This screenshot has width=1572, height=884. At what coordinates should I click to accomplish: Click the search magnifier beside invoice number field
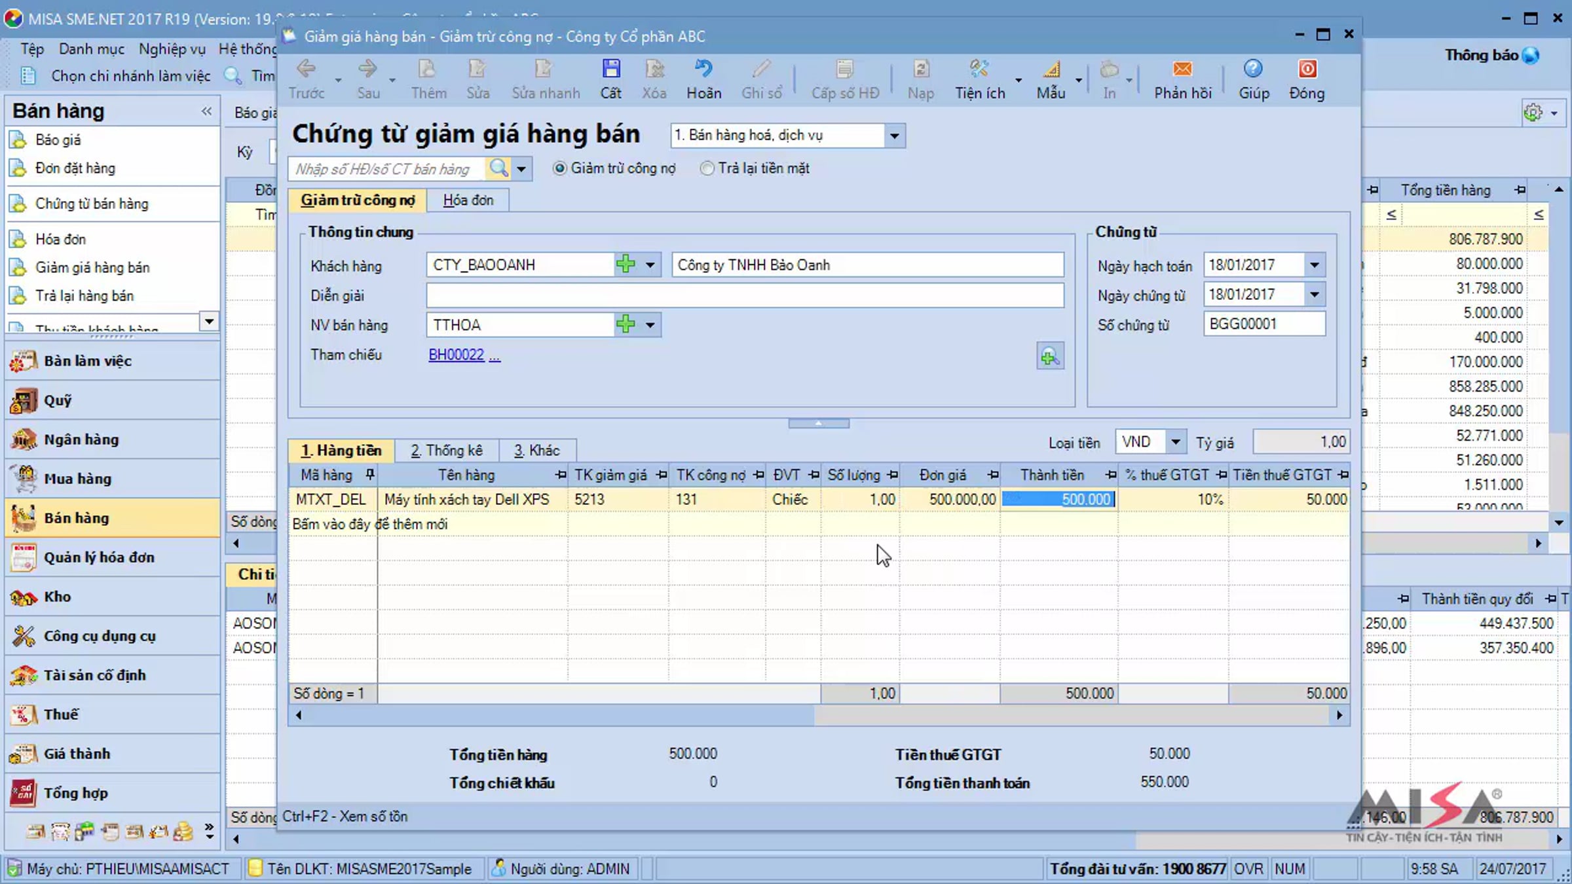tap(499, 168)
